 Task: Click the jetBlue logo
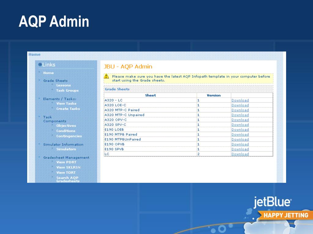[272, 202]
